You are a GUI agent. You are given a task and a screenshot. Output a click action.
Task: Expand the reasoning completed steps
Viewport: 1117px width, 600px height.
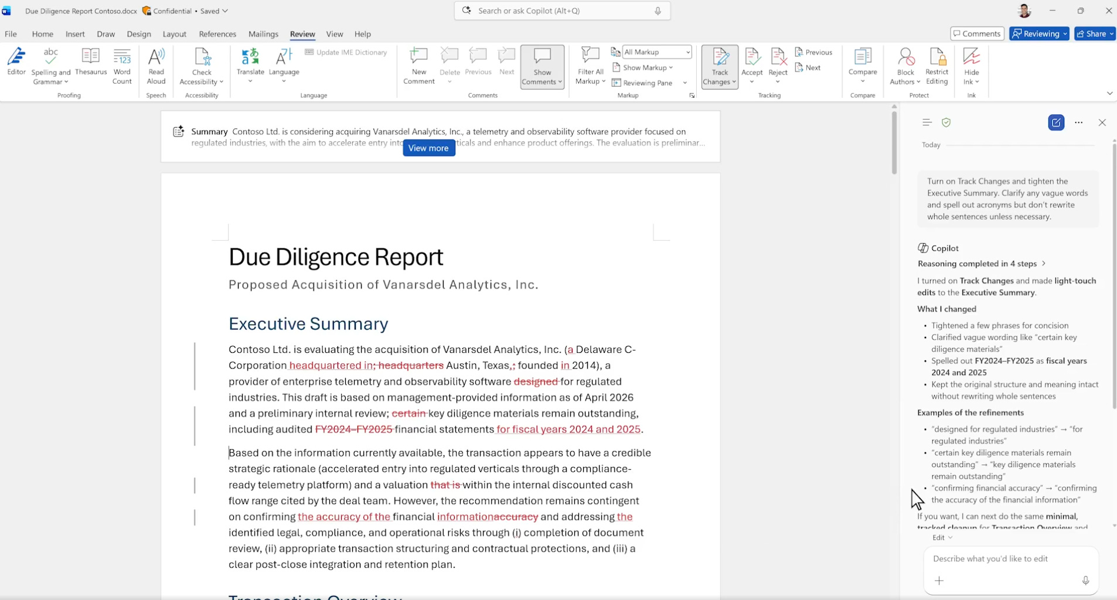pos(982,264)
